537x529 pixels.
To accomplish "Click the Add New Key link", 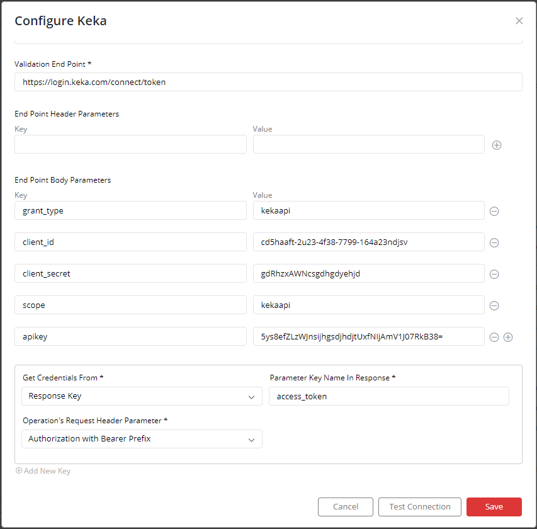I will tap(43, 471).
